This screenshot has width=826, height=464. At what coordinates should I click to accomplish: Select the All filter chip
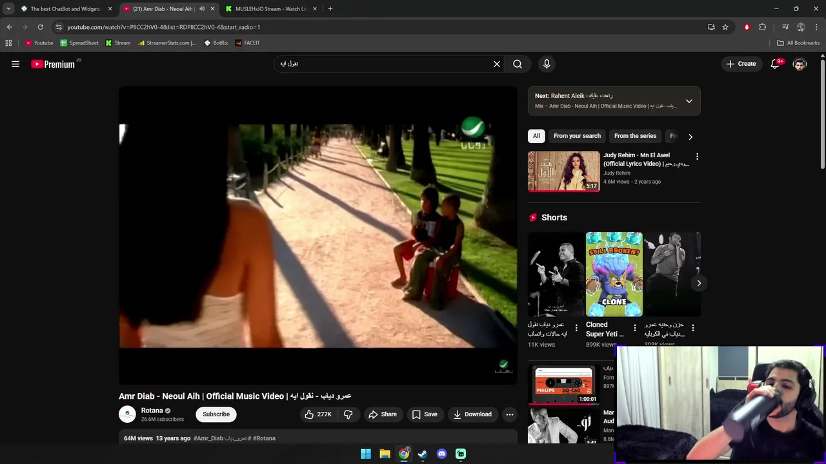(x=536, y=136)
